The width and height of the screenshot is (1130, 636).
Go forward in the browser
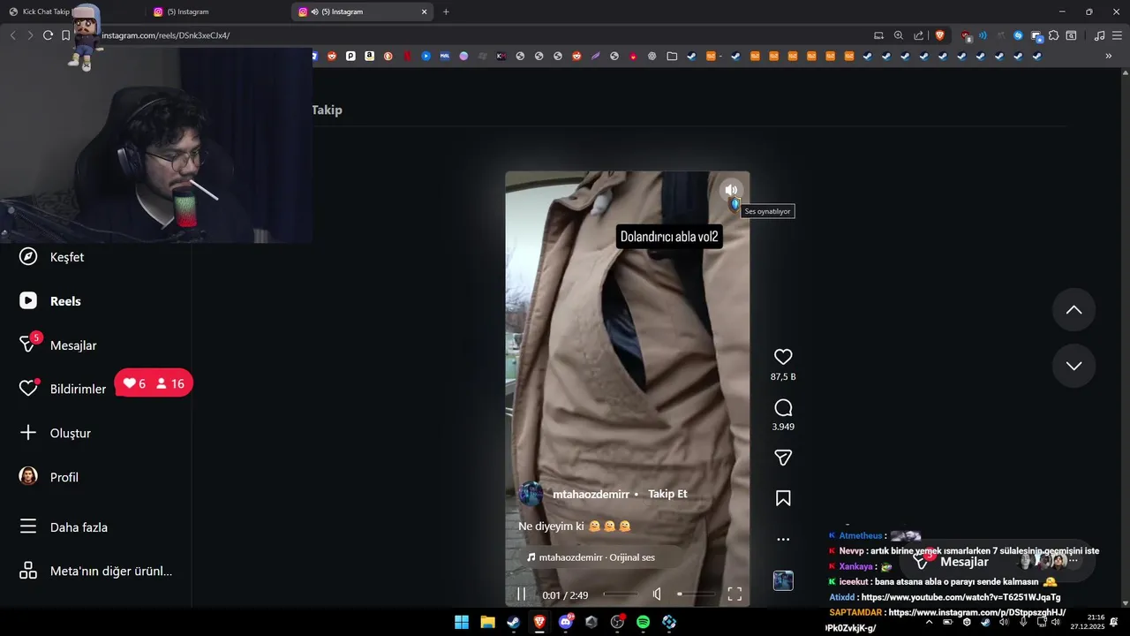click(x=30, y=35)
